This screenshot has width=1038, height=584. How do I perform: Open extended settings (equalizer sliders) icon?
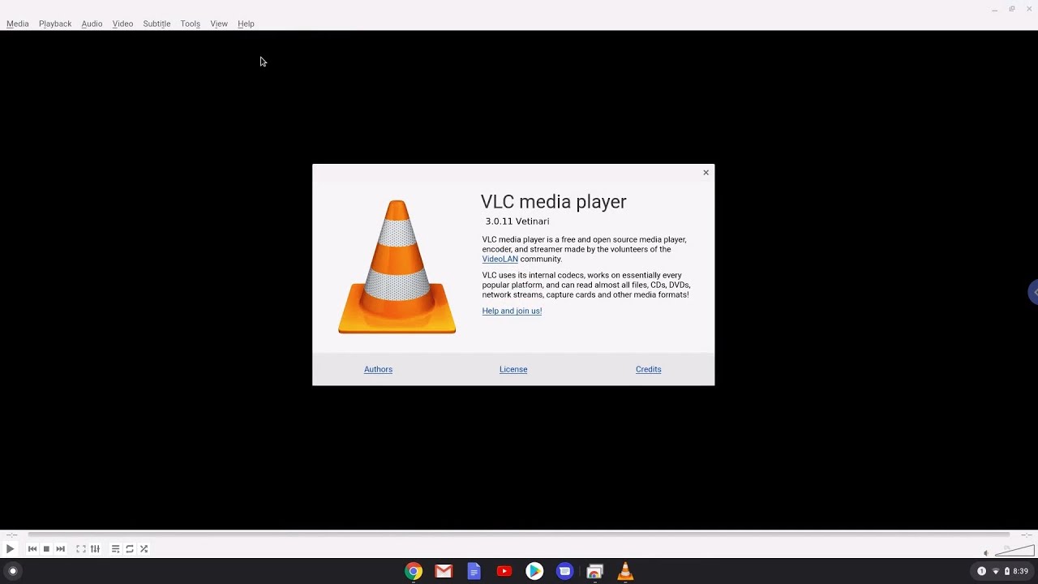[95, 549]
